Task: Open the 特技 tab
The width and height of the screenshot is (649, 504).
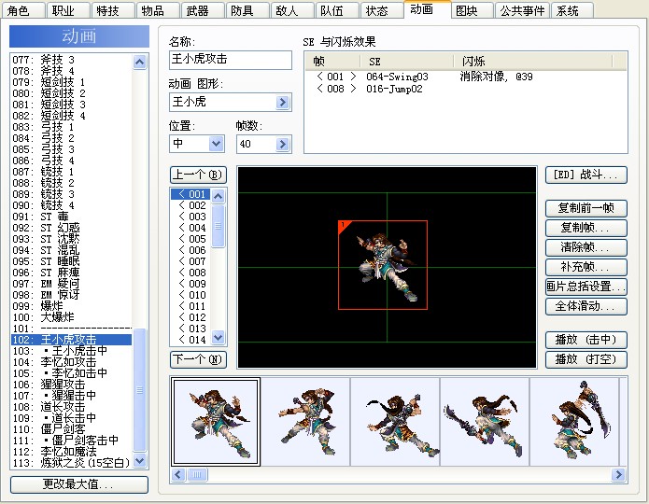Action: (113, 10)
